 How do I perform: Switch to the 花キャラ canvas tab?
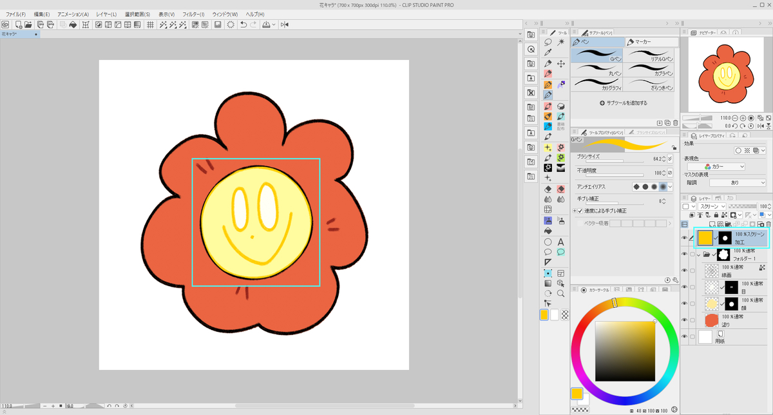click(19, 34)
